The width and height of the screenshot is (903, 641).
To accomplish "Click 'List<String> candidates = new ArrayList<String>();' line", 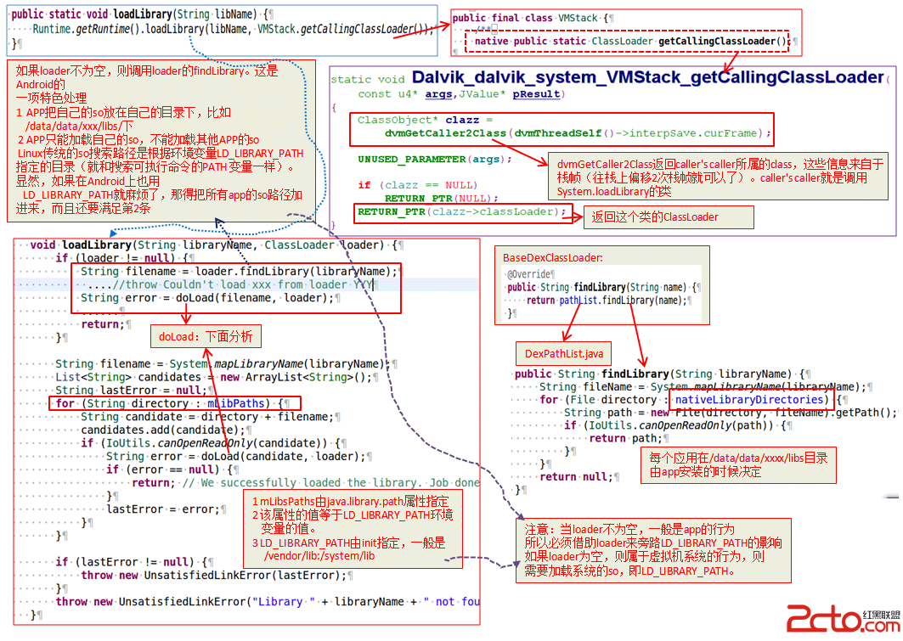I will coord(214,378).
